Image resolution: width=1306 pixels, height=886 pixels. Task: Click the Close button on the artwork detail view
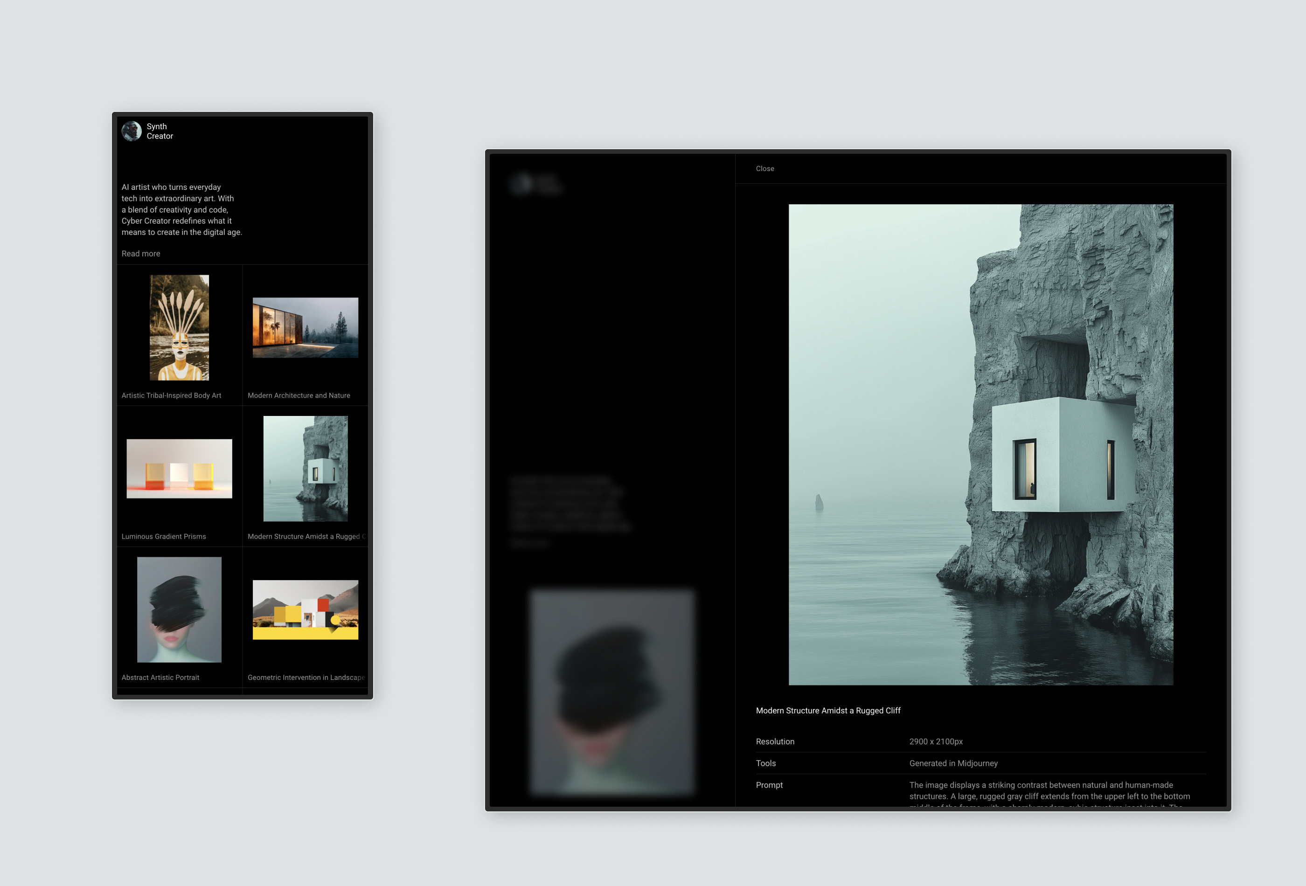coord(765,168)
